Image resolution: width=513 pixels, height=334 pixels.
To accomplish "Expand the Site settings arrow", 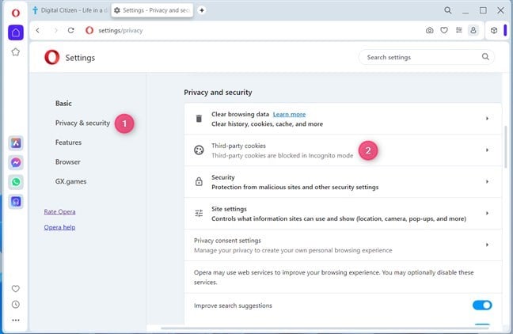I will coord(487,213).
